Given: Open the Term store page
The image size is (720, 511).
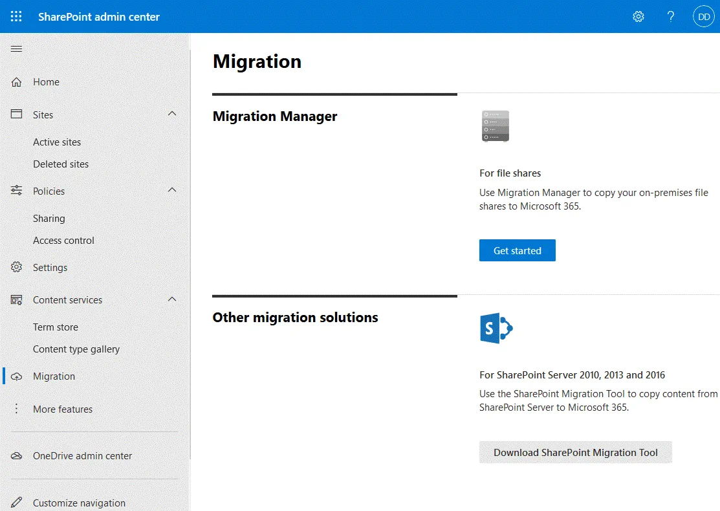Looking at the screenshot, I should coord(56,327).
